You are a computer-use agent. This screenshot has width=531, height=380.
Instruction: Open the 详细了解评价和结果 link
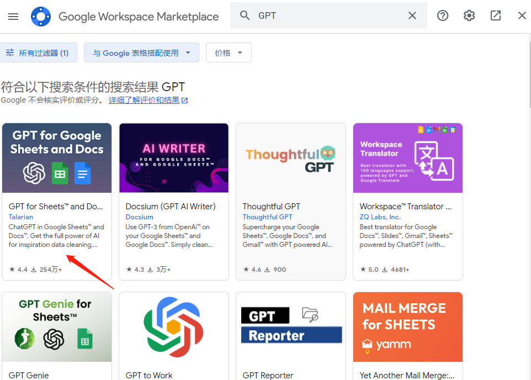144,101
